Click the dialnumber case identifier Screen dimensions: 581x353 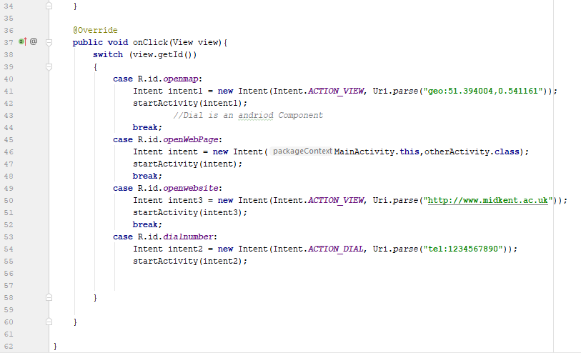click(x=188, y=237)
